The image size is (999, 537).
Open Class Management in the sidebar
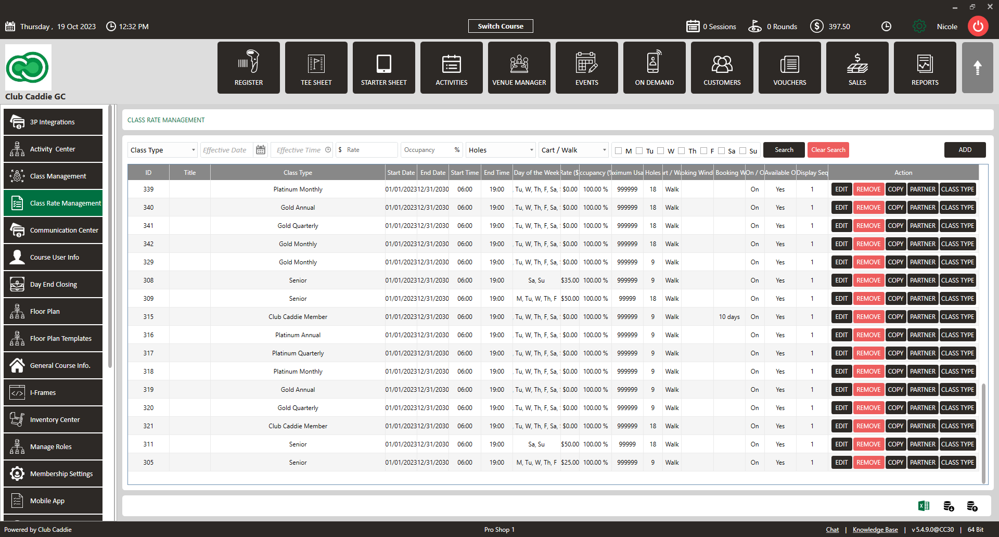point(53,176)
